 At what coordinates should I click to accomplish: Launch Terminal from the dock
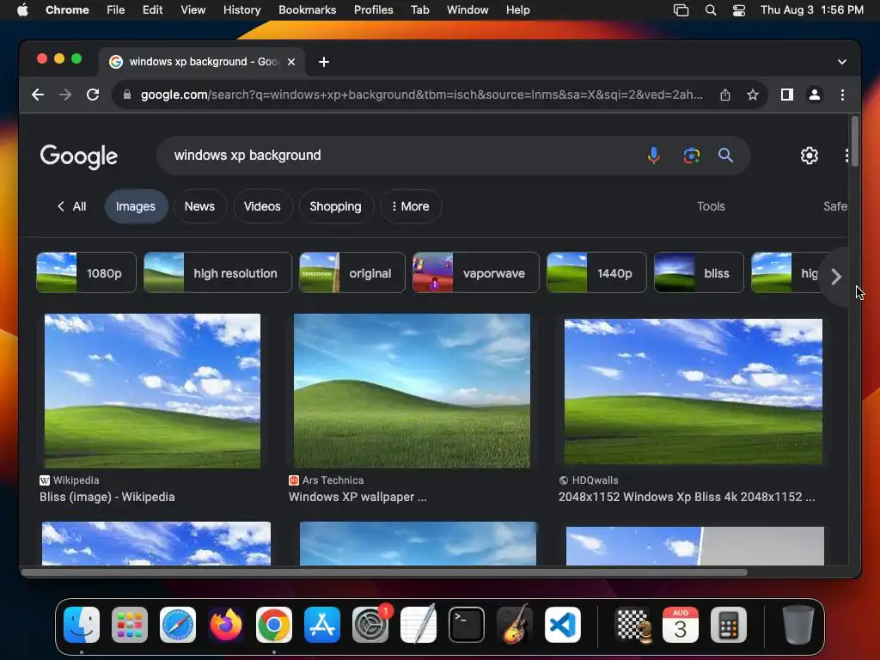click(x=467, y=625)
